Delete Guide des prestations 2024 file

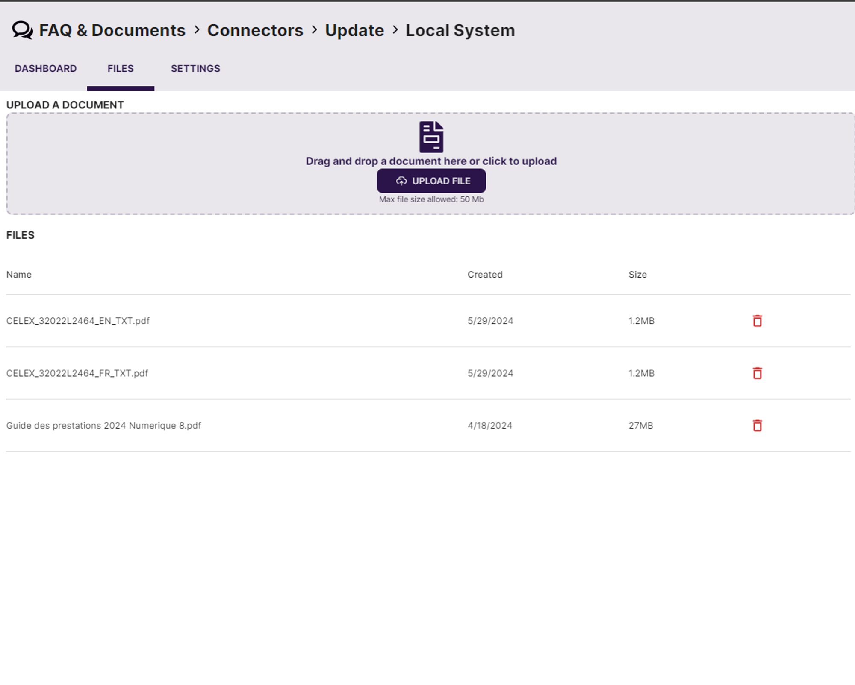click(x=757, y=425)
